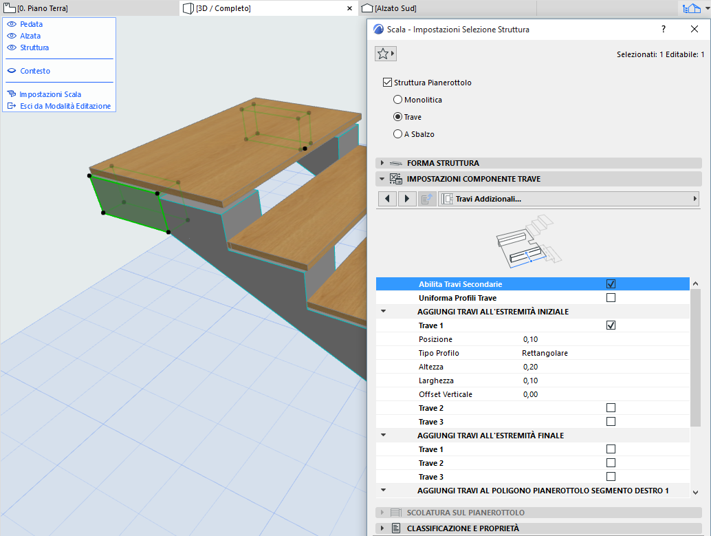Screen dimensions: 711x536
Task: Uncheck Struttura Pianerottolo checkbox
Action: (x=387, y=83)
